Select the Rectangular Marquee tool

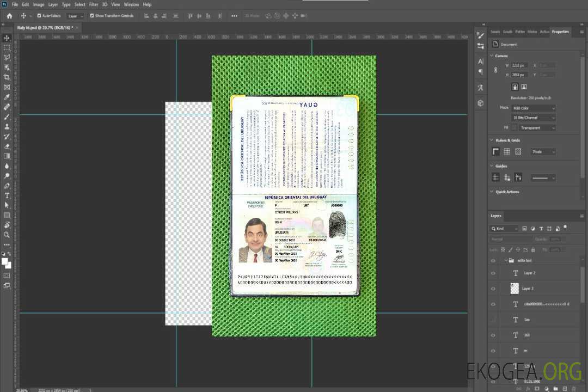click(x=7, y=48)
